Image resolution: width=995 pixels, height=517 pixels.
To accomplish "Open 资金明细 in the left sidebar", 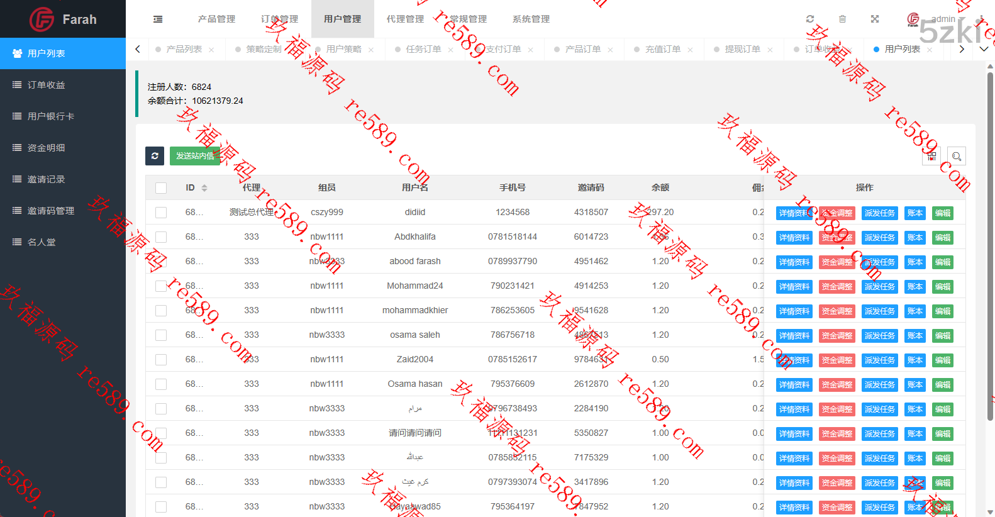I will click(46, 148).
